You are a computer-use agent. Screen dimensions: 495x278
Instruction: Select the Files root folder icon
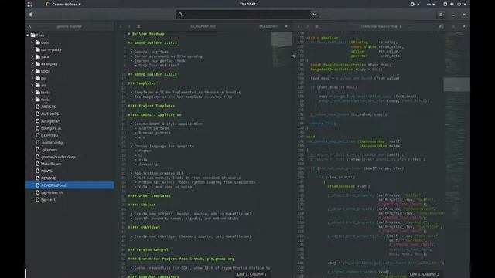click(x=32, y=36)
